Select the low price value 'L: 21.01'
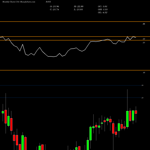This screenshot has width=150, height=150. [78, 10]
